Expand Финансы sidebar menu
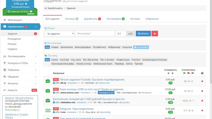 pos(20,83)
